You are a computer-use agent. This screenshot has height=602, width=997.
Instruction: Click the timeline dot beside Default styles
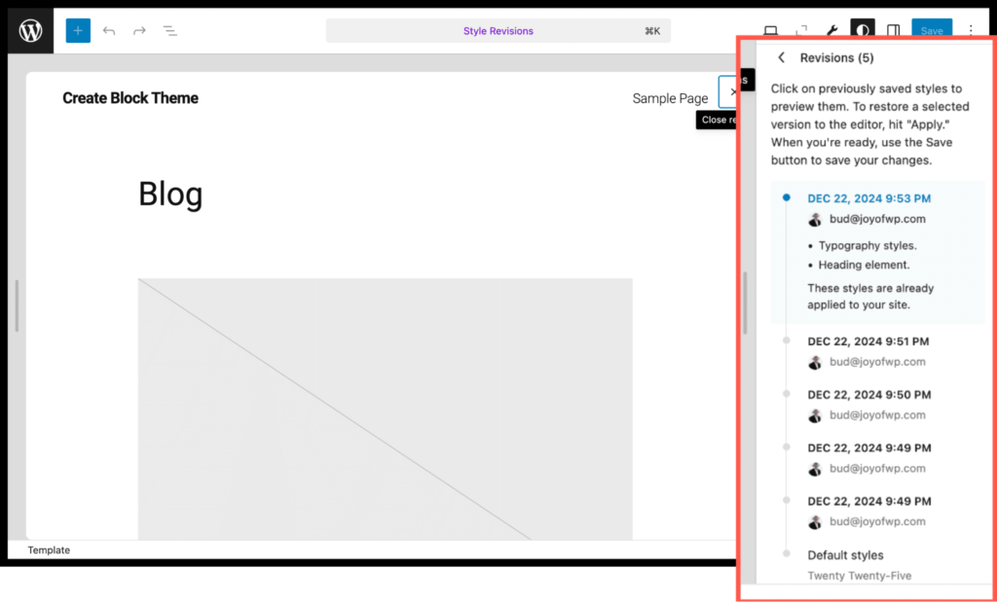pyautogui.click(x=787, y=553)
